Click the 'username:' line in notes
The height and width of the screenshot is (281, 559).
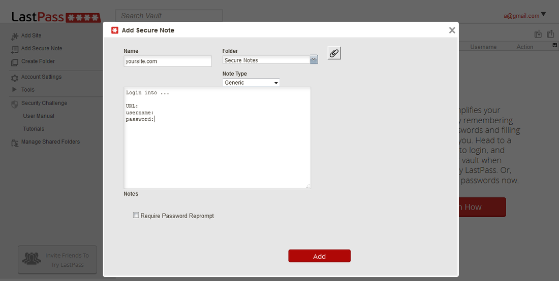(140, 113)
